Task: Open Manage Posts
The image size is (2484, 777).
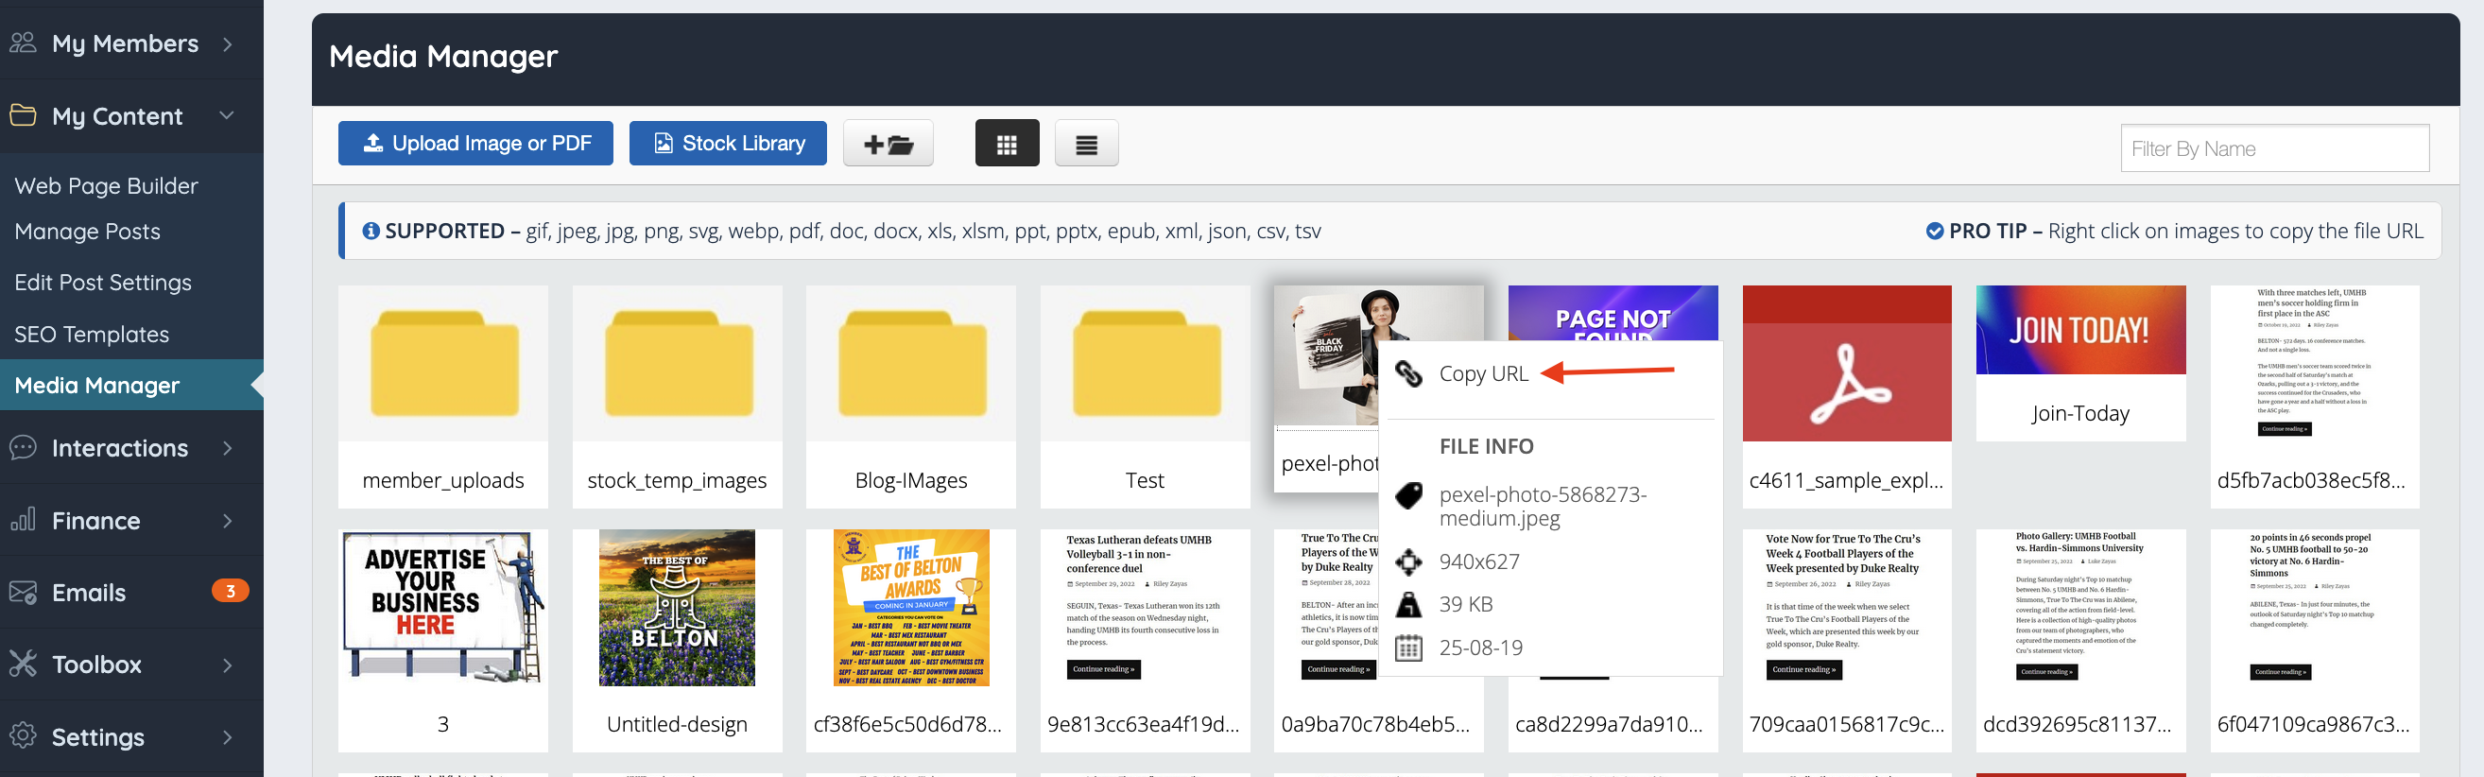Action: coord(88,232)
